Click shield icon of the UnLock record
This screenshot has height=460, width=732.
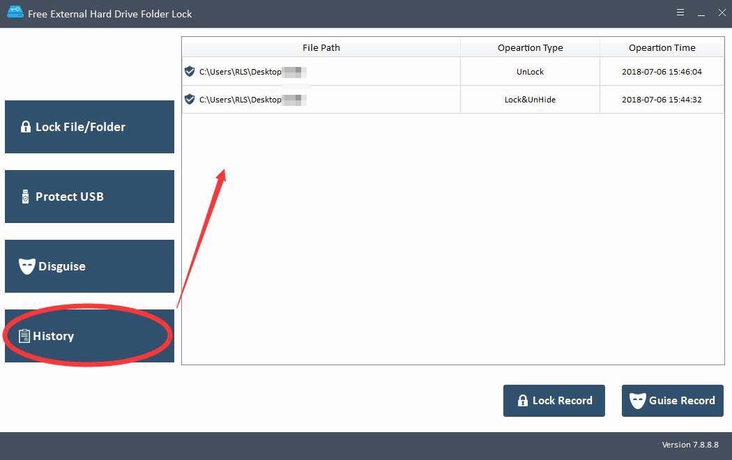pos(190,71)
